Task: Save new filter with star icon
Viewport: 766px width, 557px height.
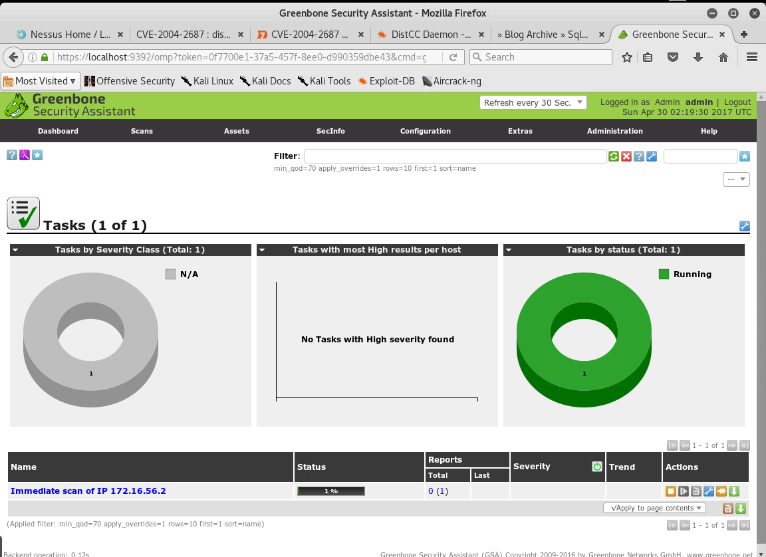Action: 745,156
